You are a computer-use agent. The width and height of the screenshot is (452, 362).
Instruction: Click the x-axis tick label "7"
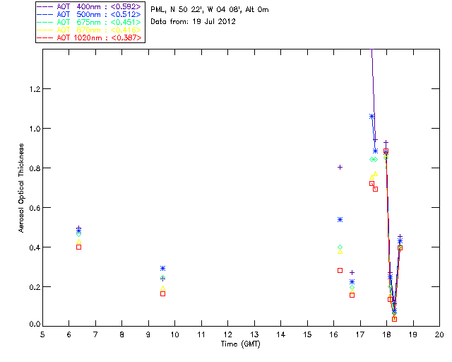tap(95, 334)
